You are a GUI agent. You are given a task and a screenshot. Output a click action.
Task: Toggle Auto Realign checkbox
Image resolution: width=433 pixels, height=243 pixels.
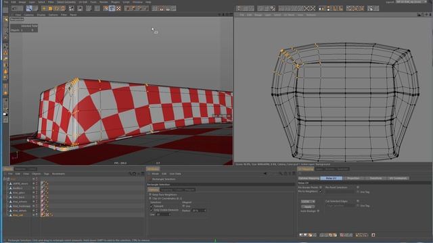[318, 211]
